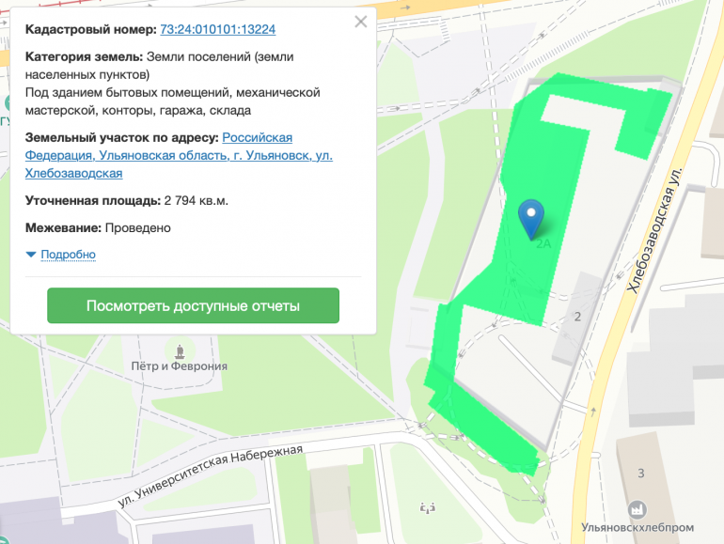
Task: Click the blue triangle beside Подробно
Action: (31, 255)
